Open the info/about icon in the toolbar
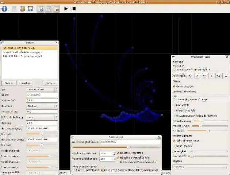230x175 pixels. pos(4,8)
